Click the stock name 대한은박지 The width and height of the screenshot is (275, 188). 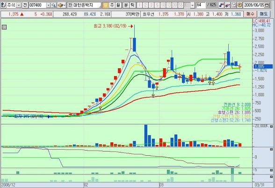83,5
